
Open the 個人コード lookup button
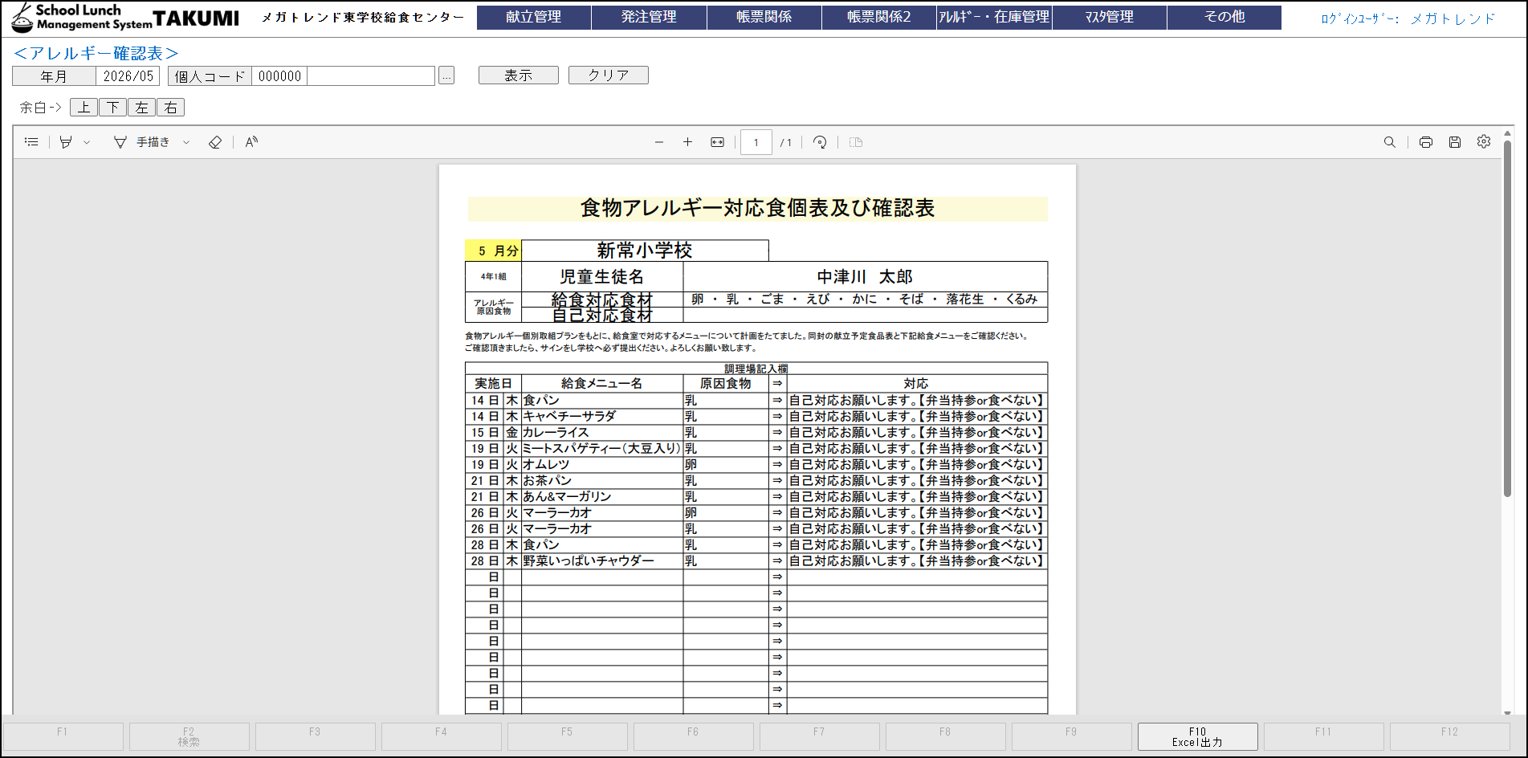(x=446, y=76)
